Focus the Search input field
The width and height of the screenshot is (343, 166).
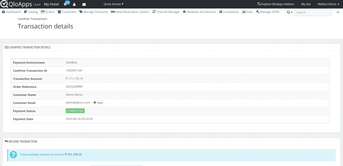click(x=313, y=12)
